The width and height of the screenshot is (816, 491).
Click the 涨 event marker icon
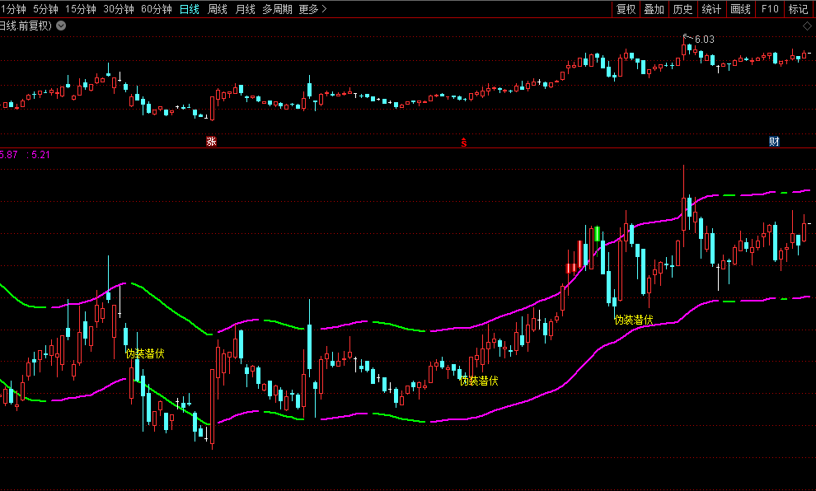(211, 142)
